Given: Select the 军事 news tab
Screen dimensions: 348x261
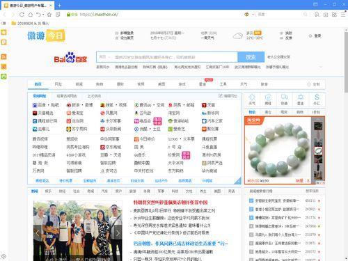Looking at the screenshot, I should click(161, 191).
